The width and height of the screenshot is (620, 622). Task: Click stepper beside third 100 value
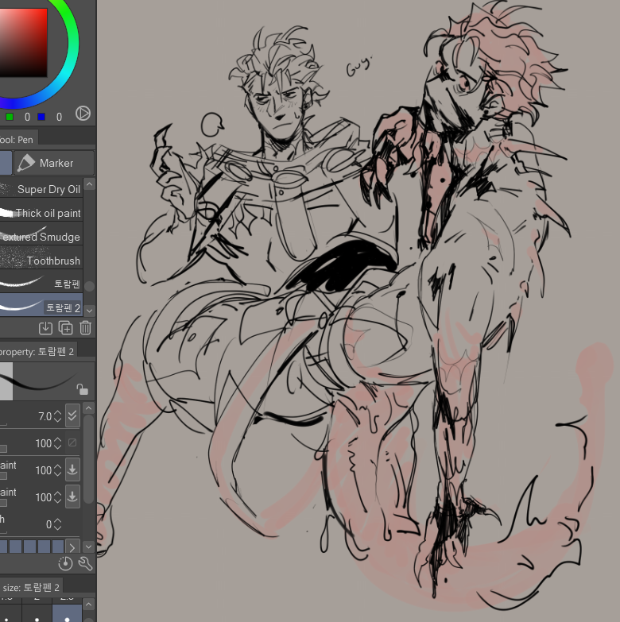coord(57,470)
